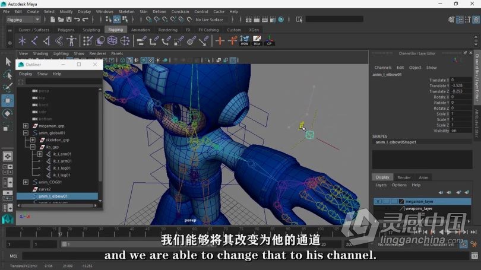
Task: Expand ik_l_arm01 in the Outliner
Action: pyautogui.click(x=40, y=154)
